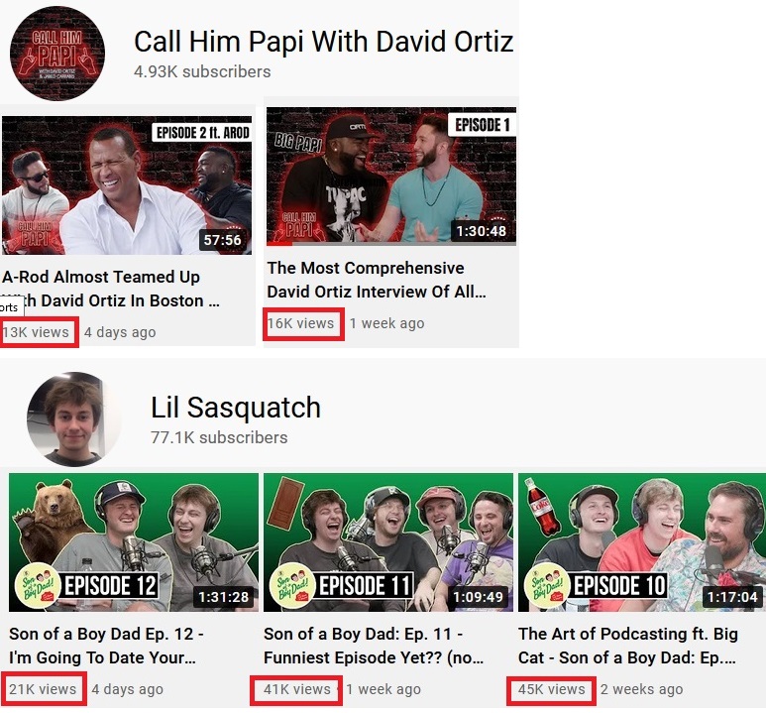Play the Episode 11 thumbnail with chocolate bar
766x713 pixels.
(x=388, y=542)
